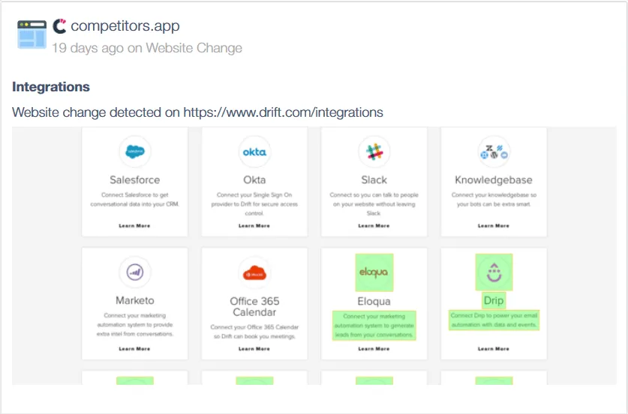
Task: Open Learn More under Salesforce
Action: pos(134,226)
